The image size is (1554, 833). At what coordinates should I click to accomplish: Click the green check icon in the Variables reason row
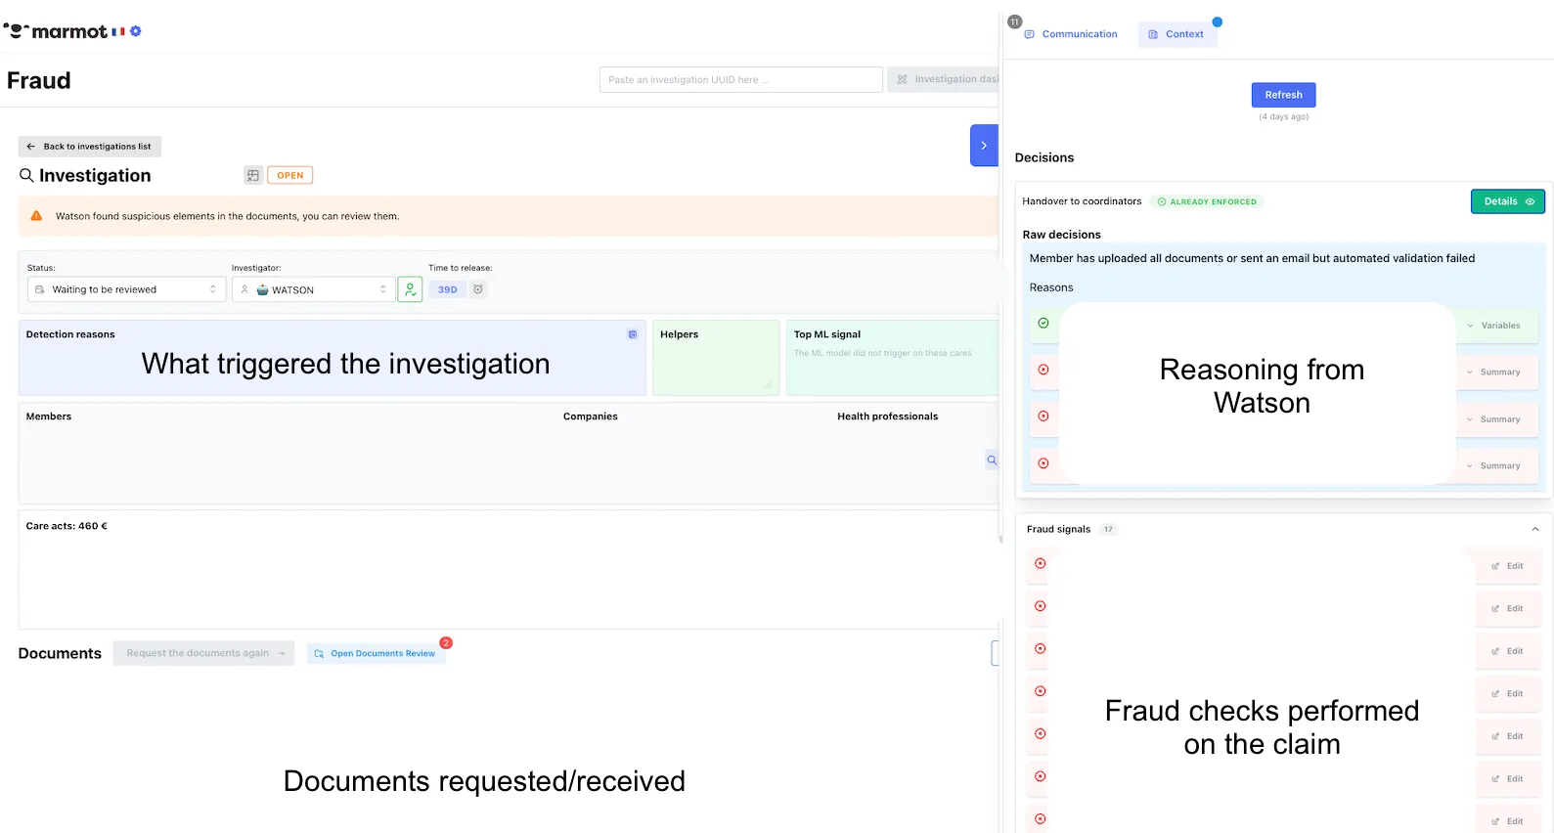(x=1043, y=323)
